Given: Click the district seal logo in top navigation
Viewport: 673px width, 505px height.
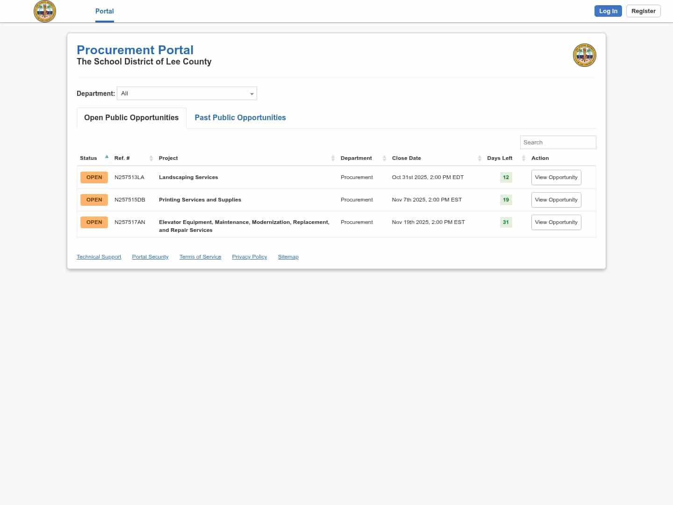Looking at the screenshot, I should (x=45, y=11).
